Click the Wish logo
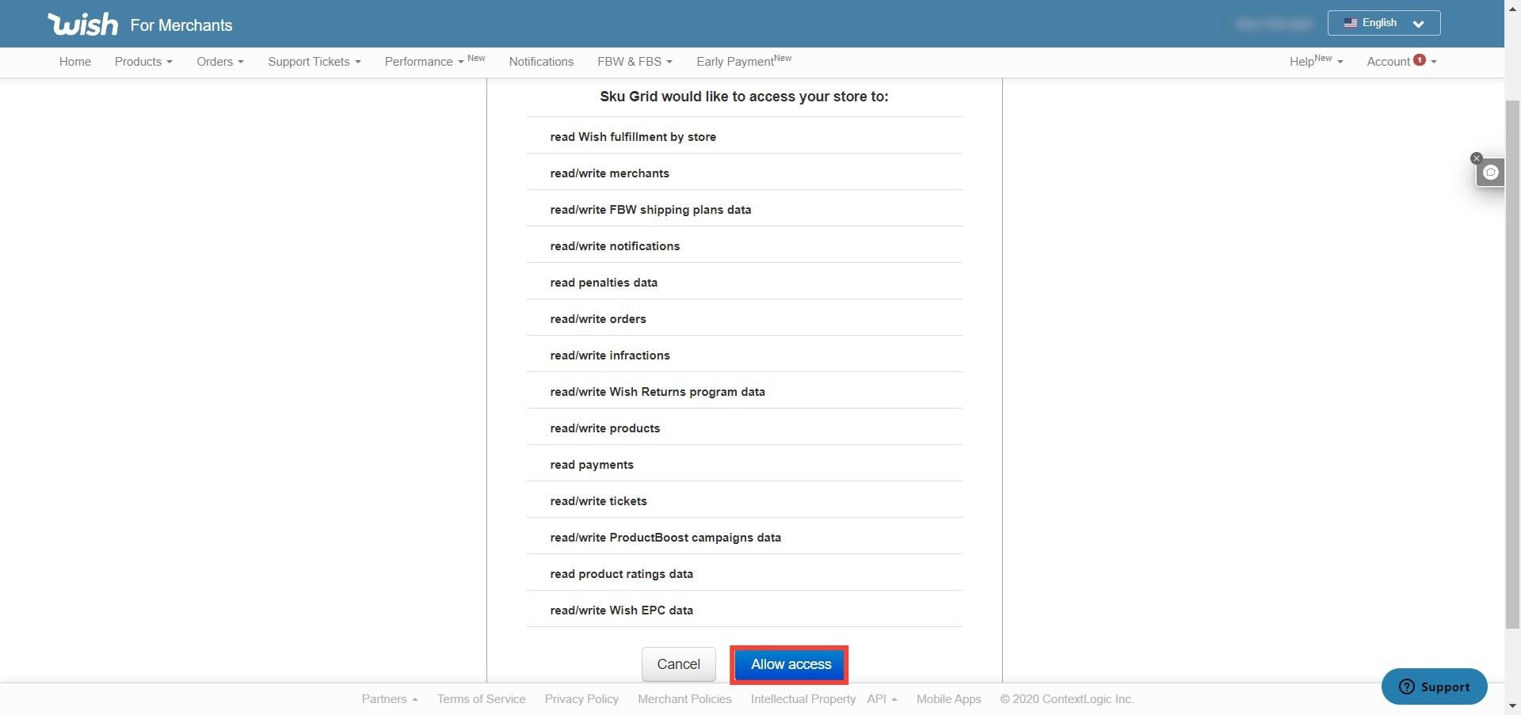1521x715 pixels. [83, 25]
